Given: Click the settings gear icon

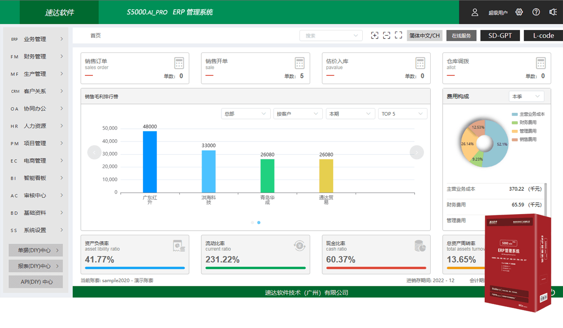Looking at the screenshot, I should point(519,12).
